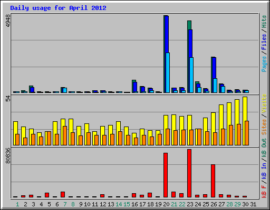Select day 3 label on the x-axis
Viewport: 270px width, 210px height.
(33, 204)
